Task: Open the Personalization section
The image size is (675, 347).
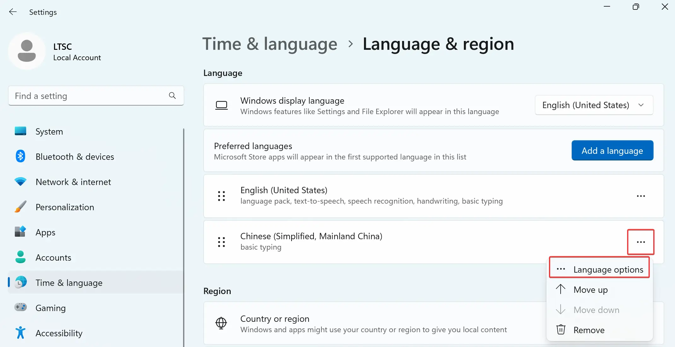Action: point(65,207)
